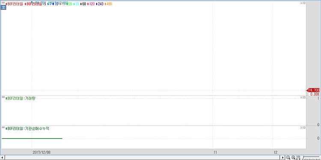Maximize the price chart pane

304,3
